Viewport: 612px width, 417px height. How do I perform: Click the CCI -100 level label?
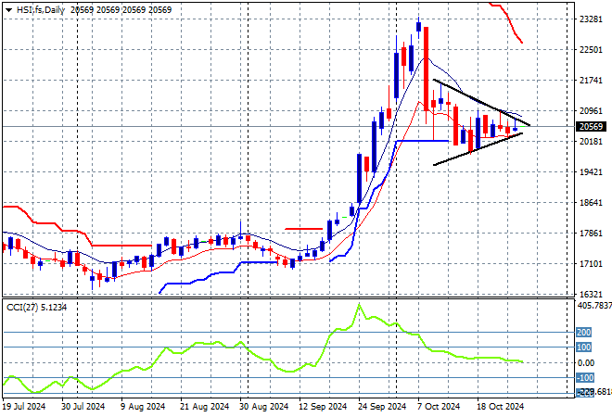coord(584,378)
